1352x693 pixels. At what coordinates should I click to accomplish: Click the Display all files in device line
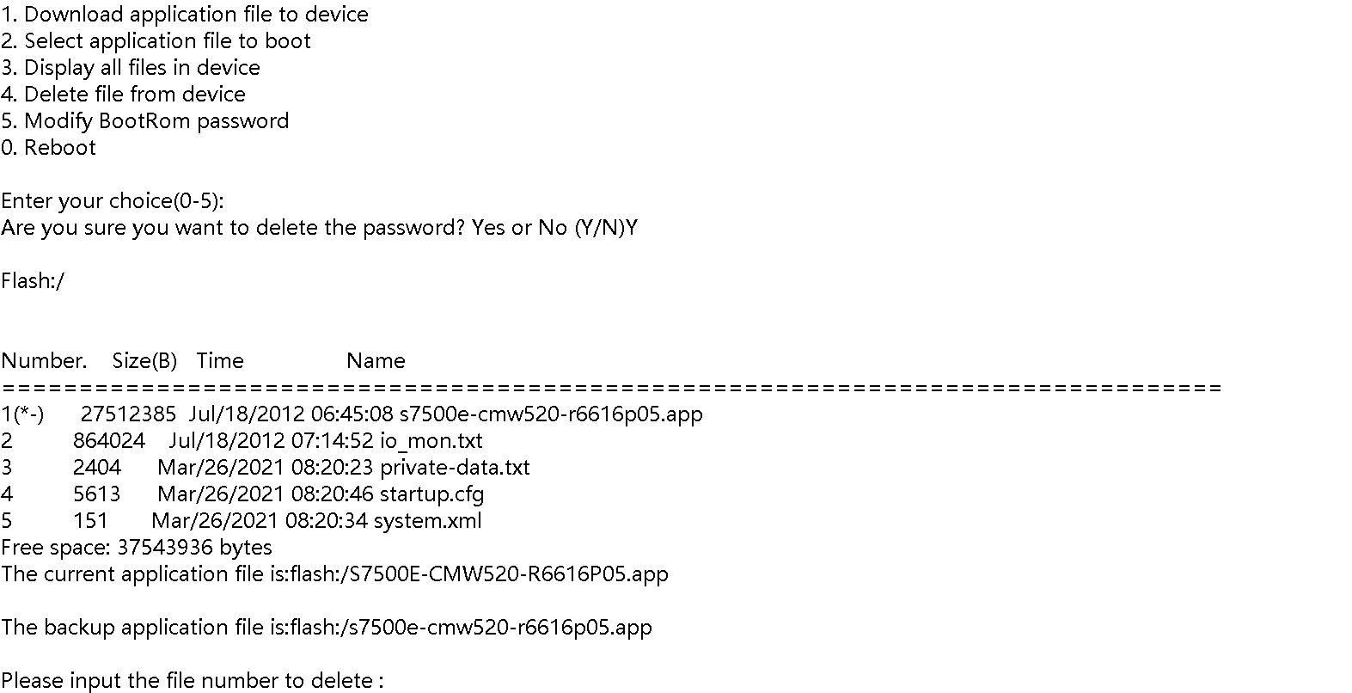point(130,68)
